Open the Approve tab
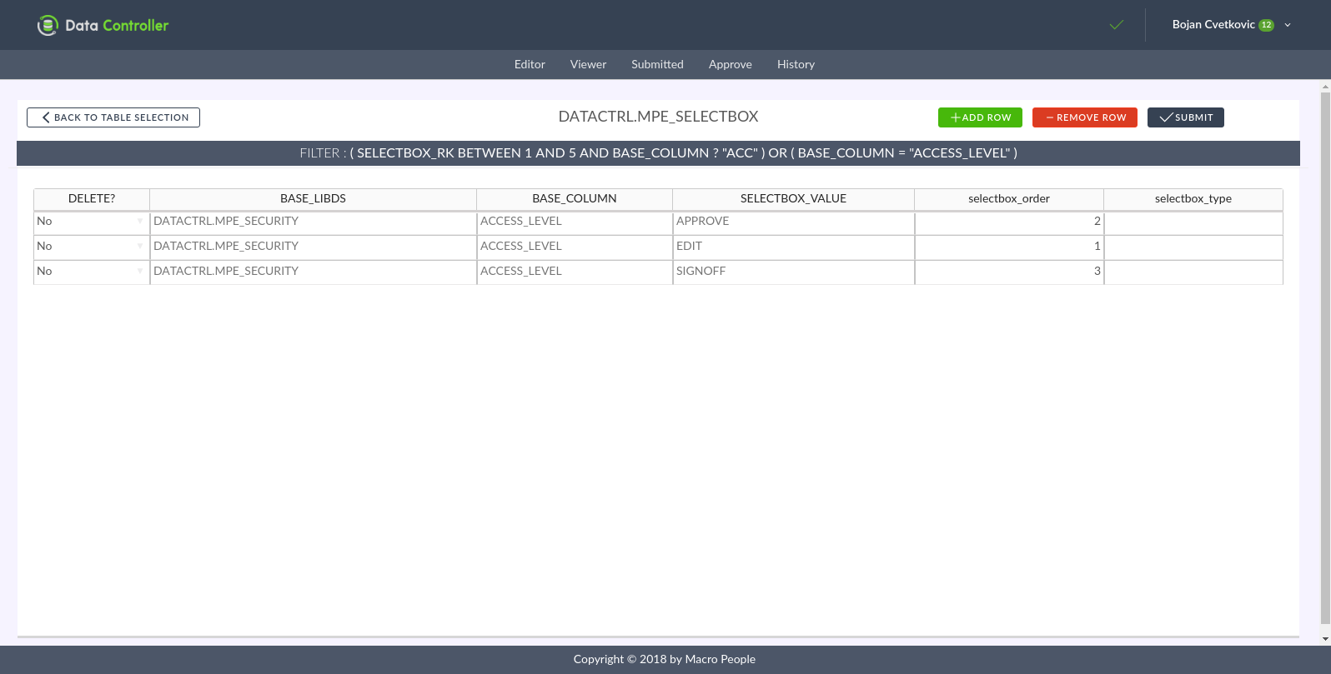Screen dimensions: 1331x674 [730, 64]
